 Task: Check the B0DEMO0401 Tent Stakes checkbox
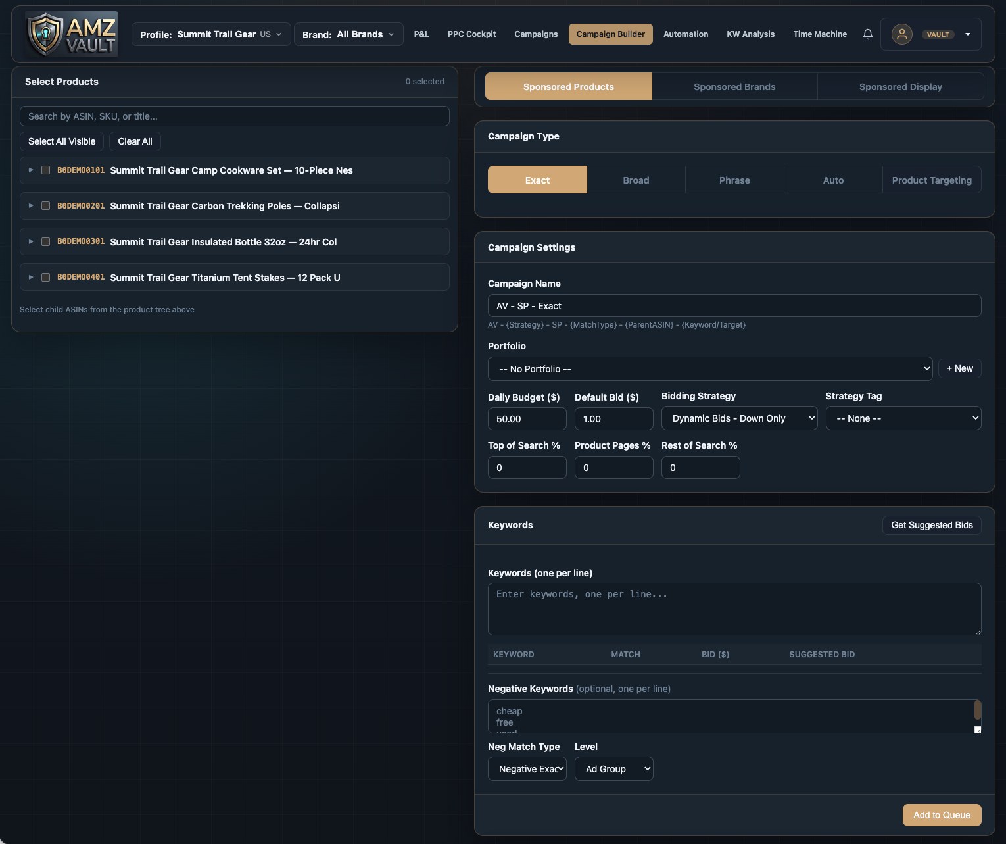pyautogui.click(x=45, y=278)
